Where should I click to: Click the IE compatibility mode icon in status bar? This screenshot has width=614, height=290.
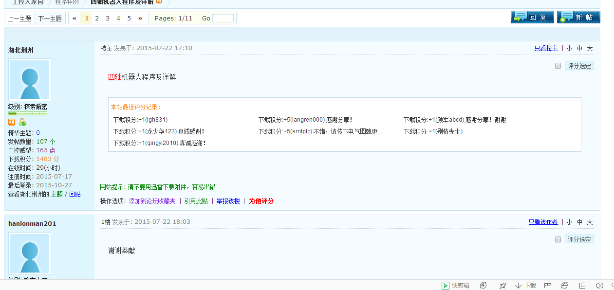pyautogui.click(x=564, y=286)
